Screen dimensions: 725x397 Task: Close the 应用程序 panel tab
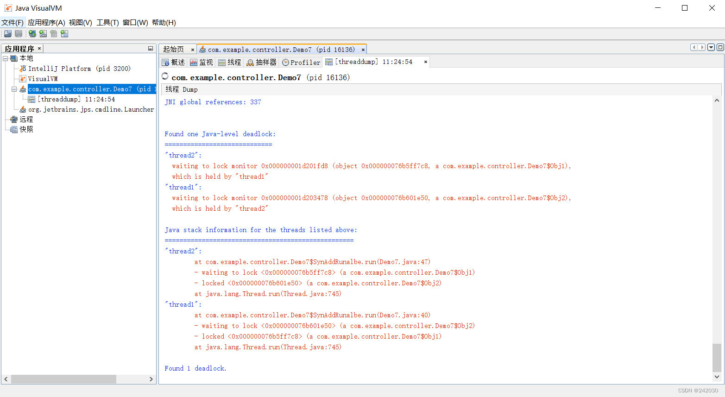[x=39, y=48]
